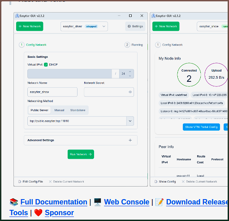This screenshot has height=221, width=229.
Task: Select step 1 Config Network in left window
Action: point(33,45)
